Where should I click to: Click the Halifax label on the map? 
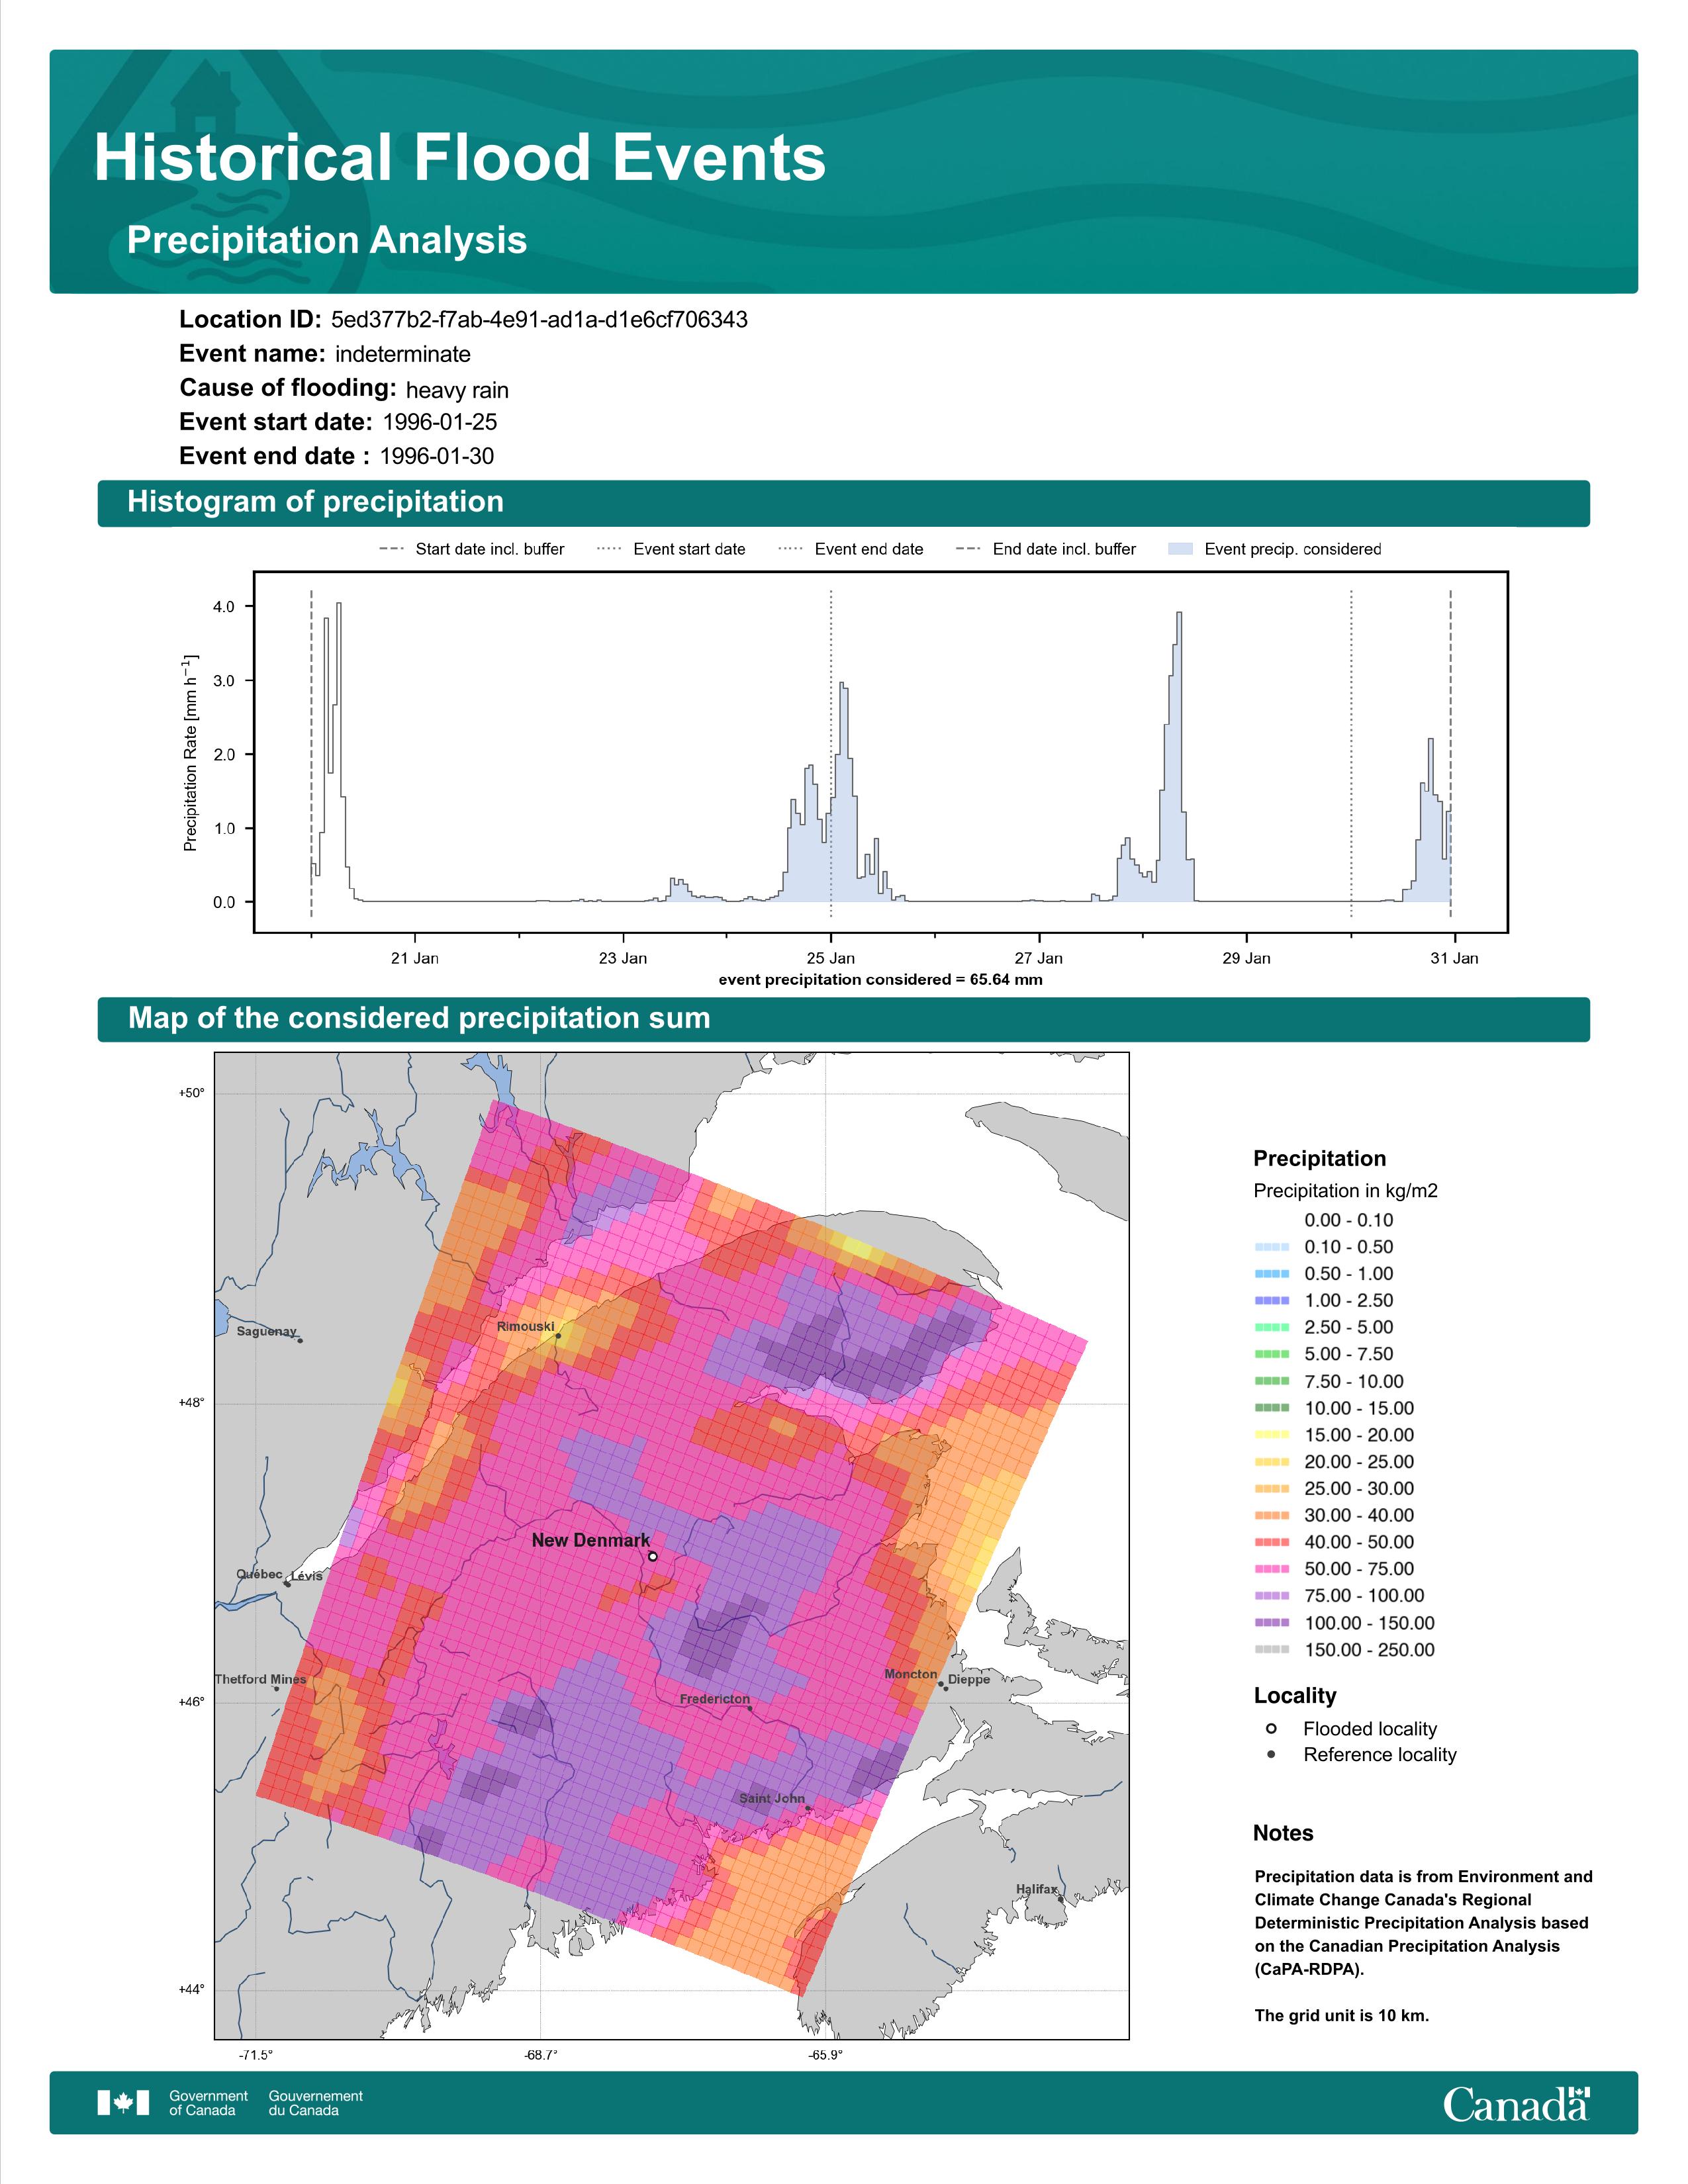[x=1037, y=1889]
